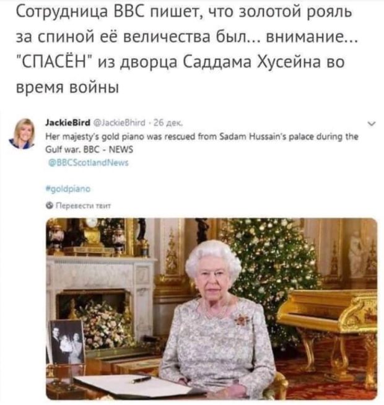
Task: Click the gold clock on the mantelpiece
Action: tap(91, 231)
